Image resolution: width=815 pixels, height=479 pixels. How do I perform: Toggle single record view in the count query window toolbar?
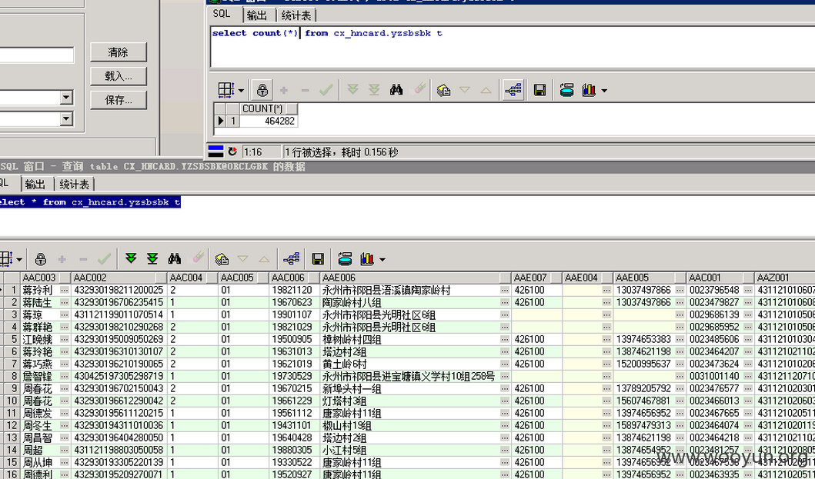coord(513,91)
